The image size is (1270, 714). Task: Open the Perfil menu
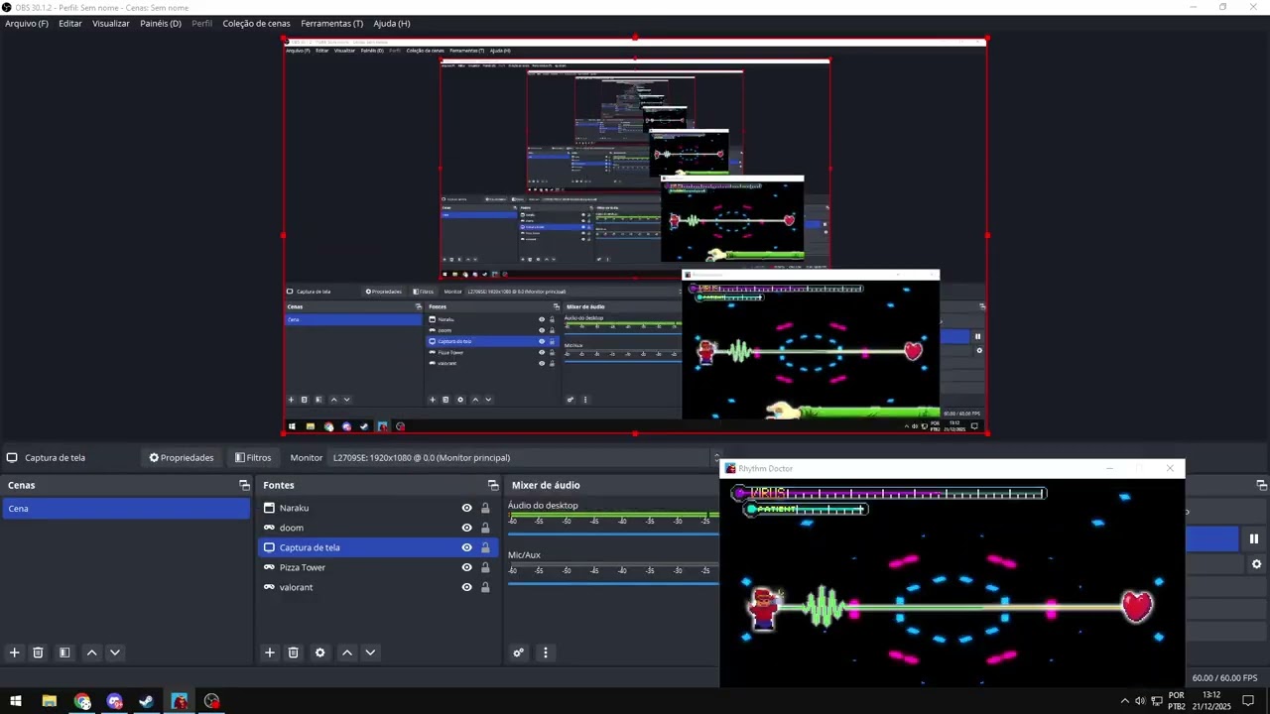[202, 23]
